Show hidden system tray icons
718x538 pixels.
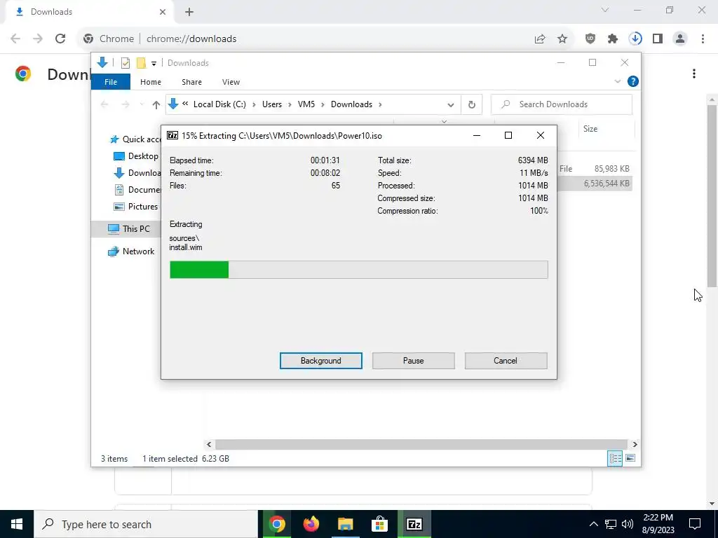(x=593, y=524)
